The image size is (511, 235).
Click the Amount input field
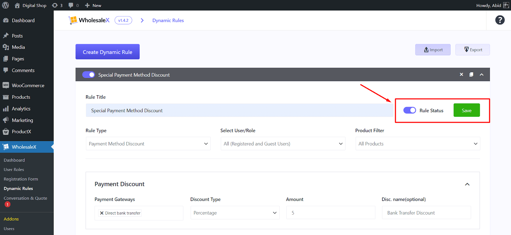coord(331,213)
